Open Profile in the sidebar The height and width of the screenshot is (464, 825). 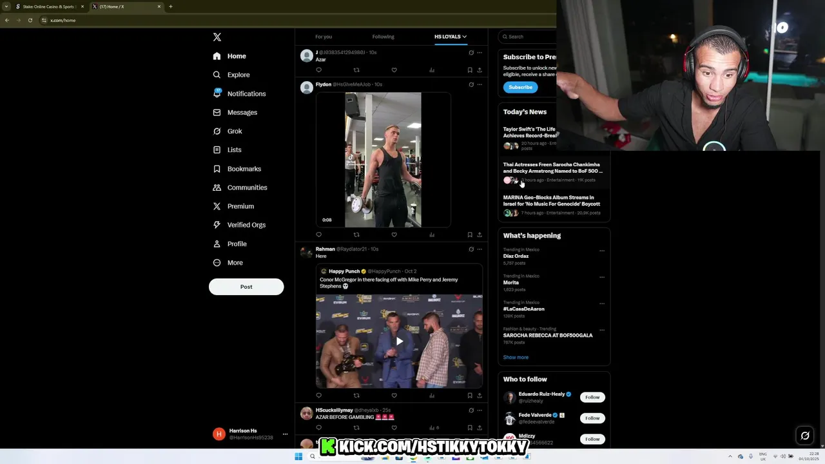tap(230, 244)
